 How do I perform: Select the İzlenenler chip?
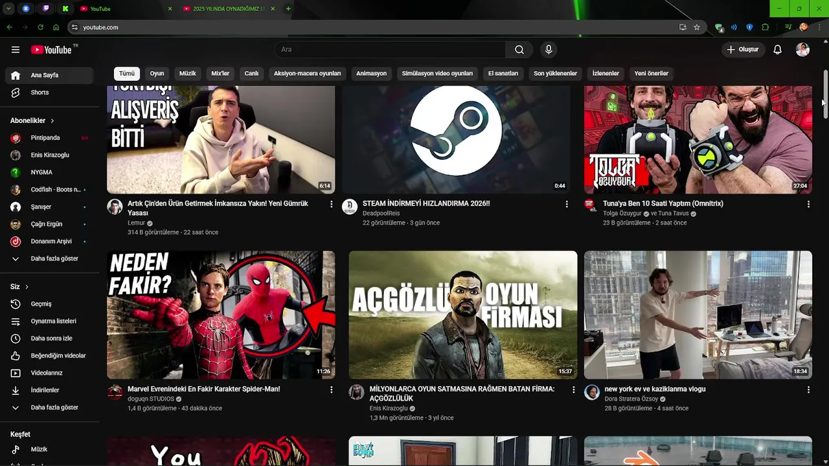click(x=606, y=74)
